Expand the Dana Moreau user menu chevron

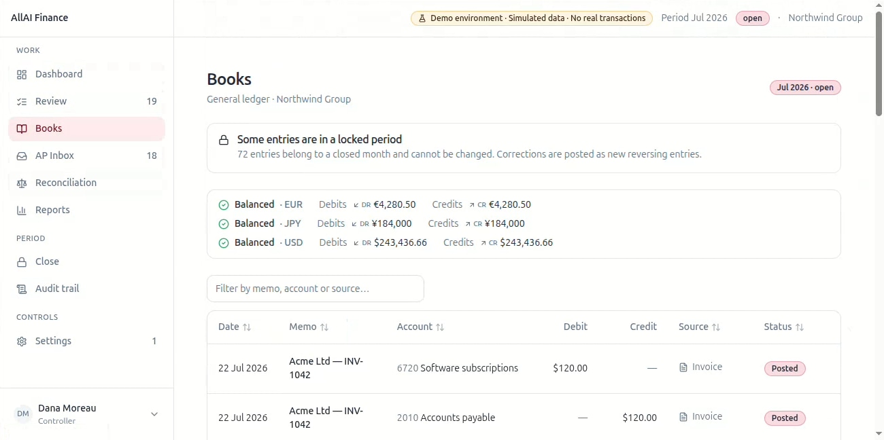click(x=154, y=414)
